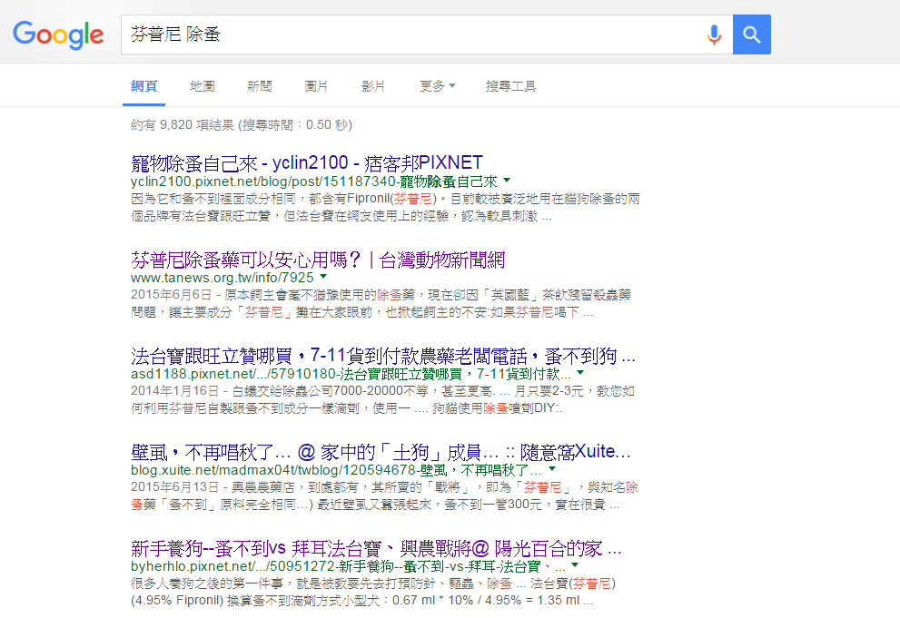The image size is (900, 618).
Task: Click snippet text dated 2015年6月13日
Action: click(384, 495)
